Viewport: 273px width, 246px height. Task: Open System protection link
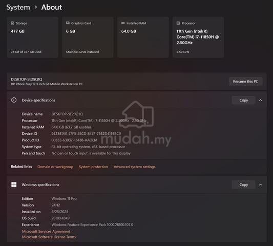(93, 167)
